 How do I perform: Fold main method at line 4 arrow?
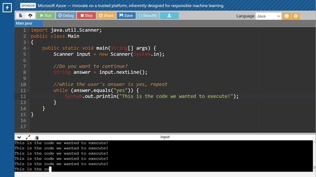point(28,48)
